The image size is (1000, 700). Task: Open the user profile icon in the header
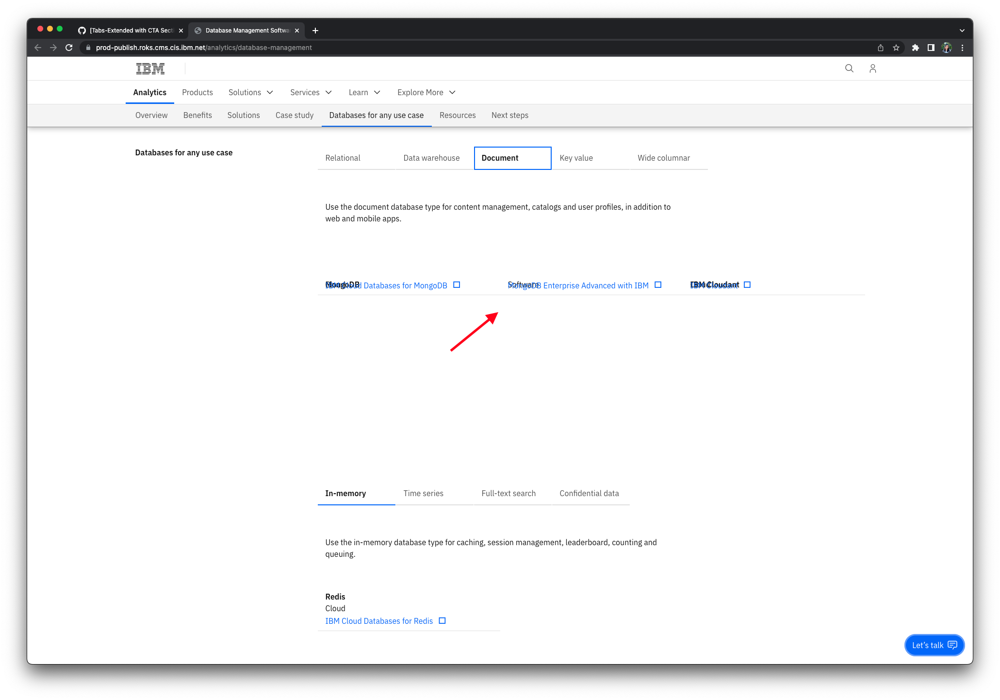point(872,68)
